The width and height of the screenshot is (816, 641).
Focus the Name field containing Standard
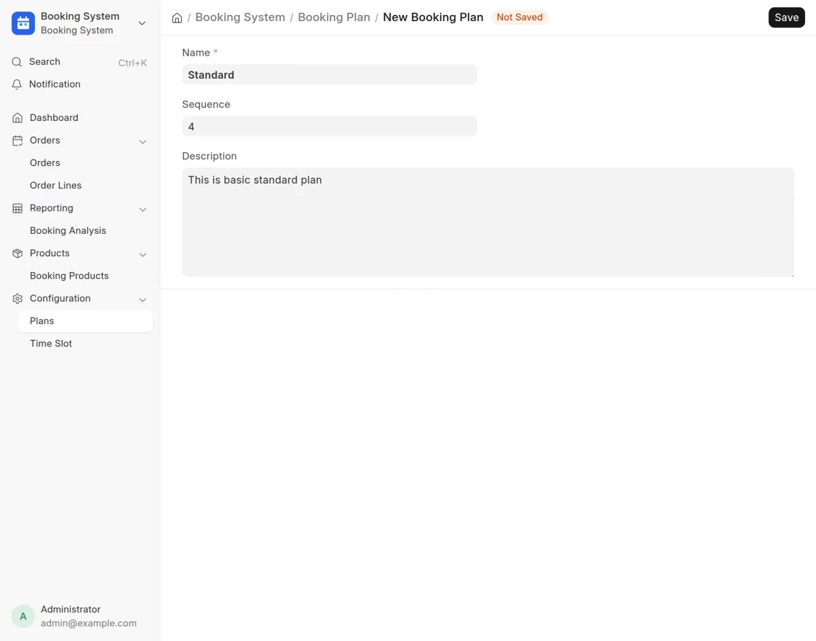click(330, 75)
